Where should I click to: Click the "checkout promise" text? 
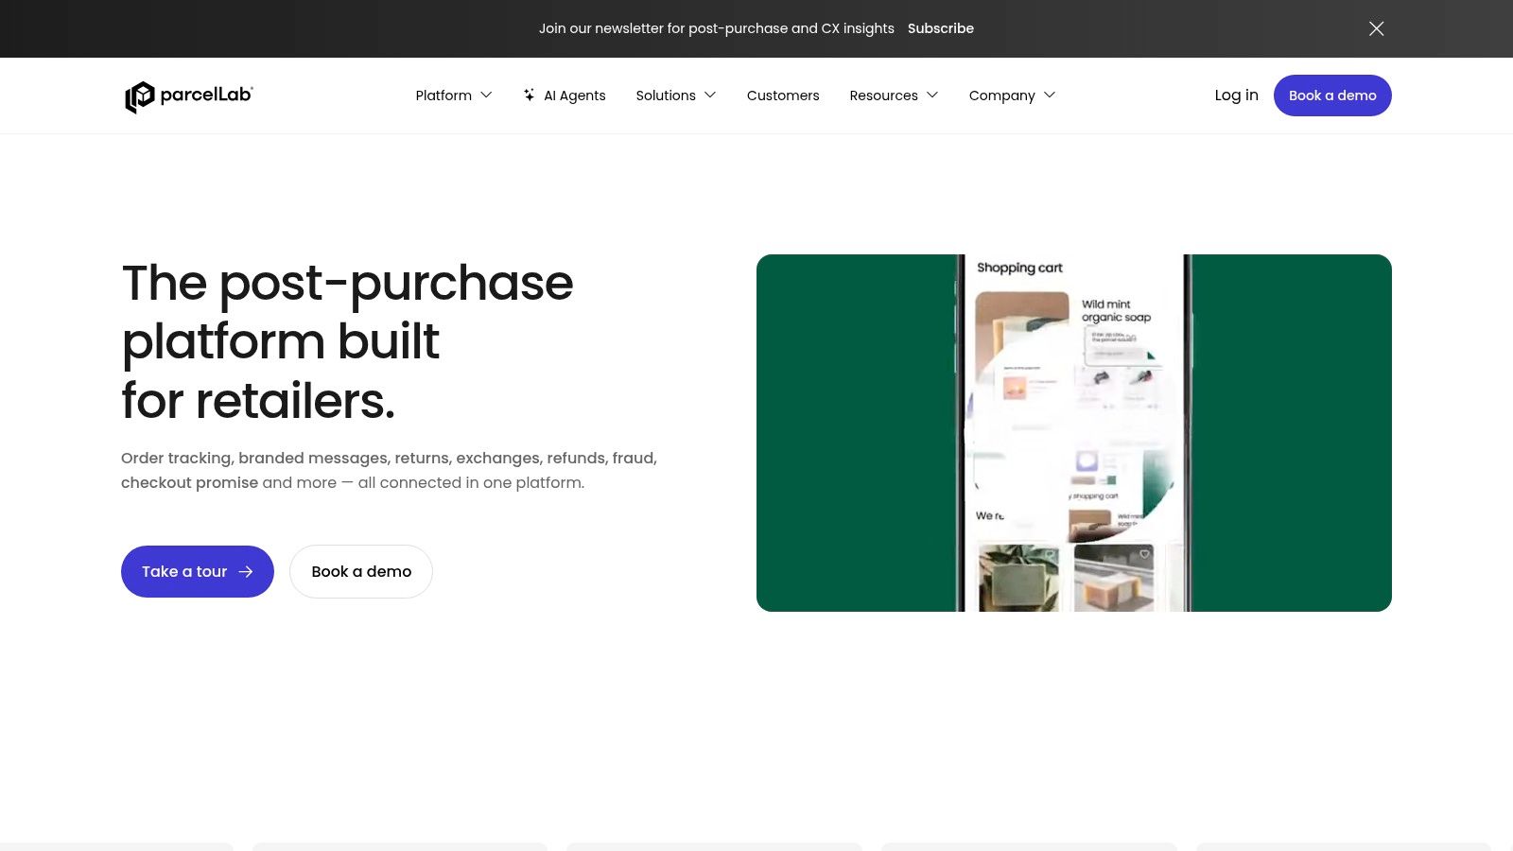189,482
